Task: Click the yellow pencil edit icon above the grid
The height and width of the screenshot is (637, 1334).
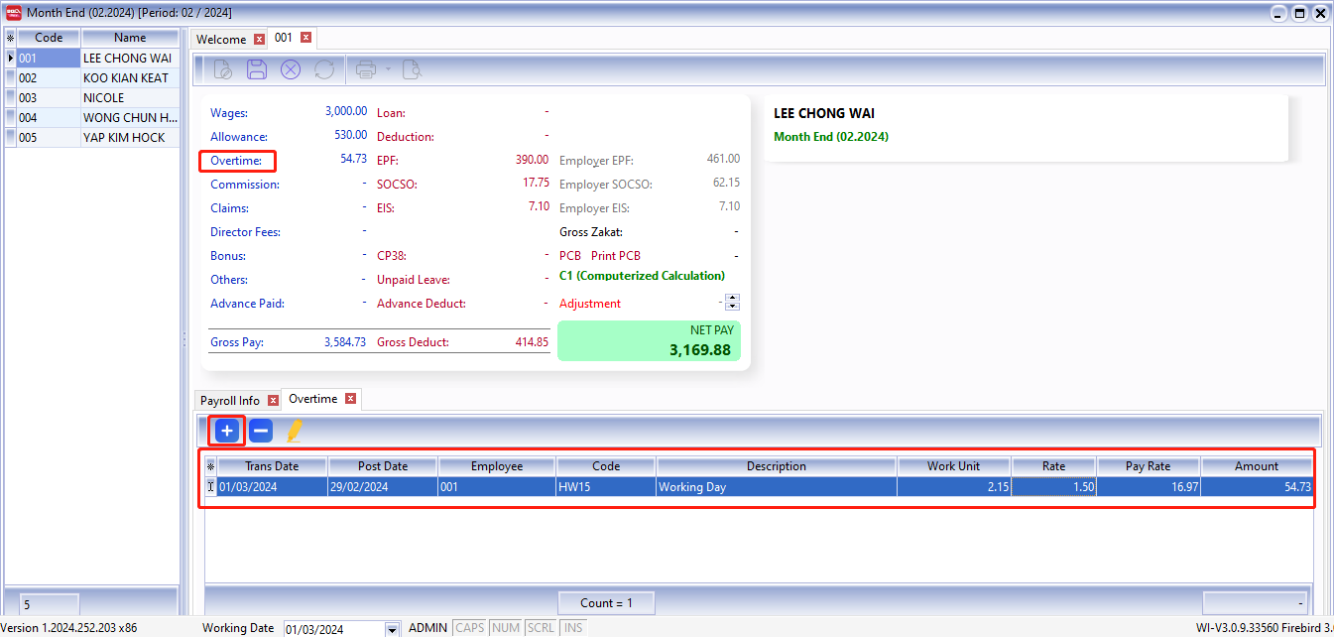Action: coord(292,430)
